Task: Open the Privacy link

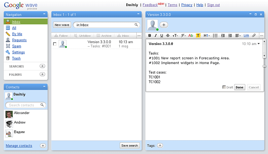Action: click(187, 5)
